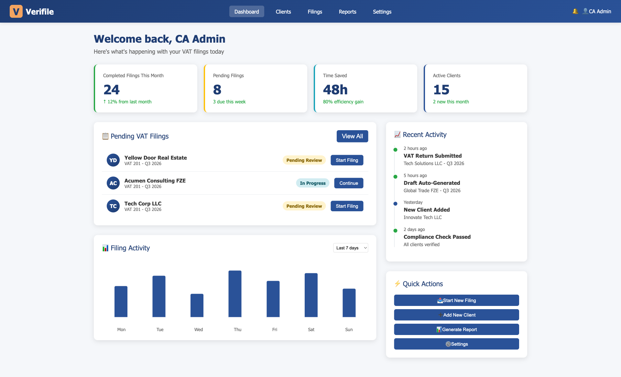This screenshot has width=621, height=377.
Task: Click the VAT Return Submitted activity
Action: (x=432, y=156)
